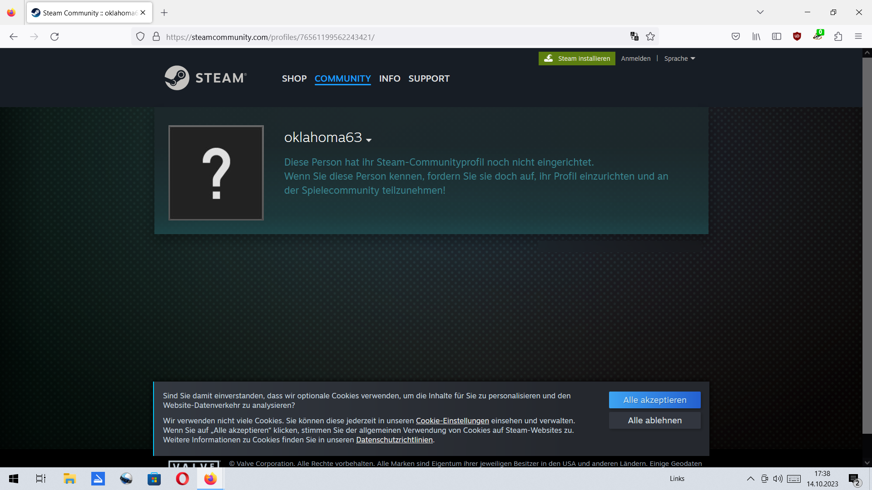This screenshot has width=872, height=490.
Task: Open the SHOP menu item
Action: tap(294, 78)
